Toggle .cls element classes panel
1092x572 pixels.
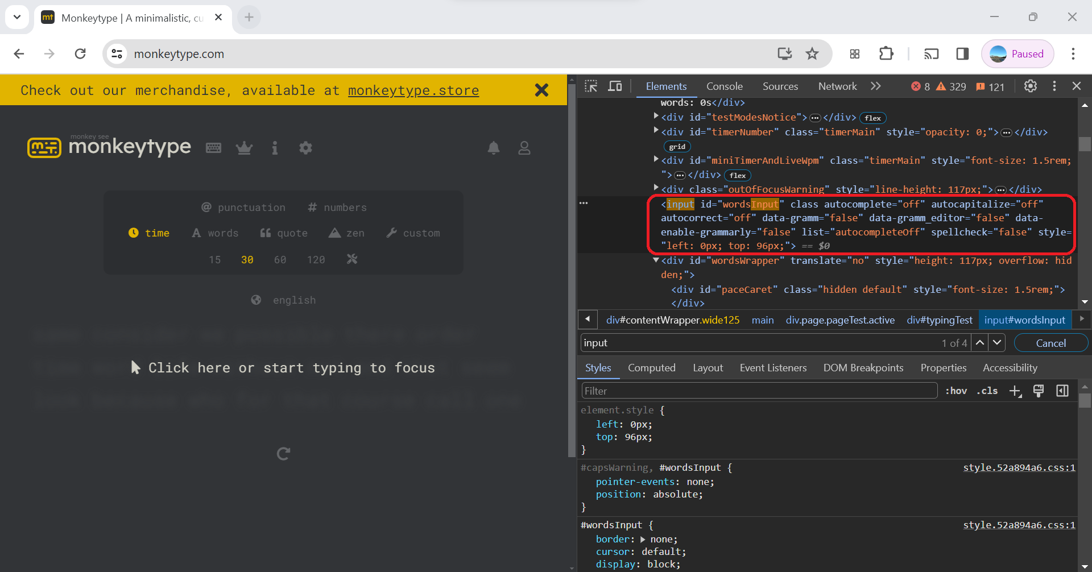click(987, 391)
